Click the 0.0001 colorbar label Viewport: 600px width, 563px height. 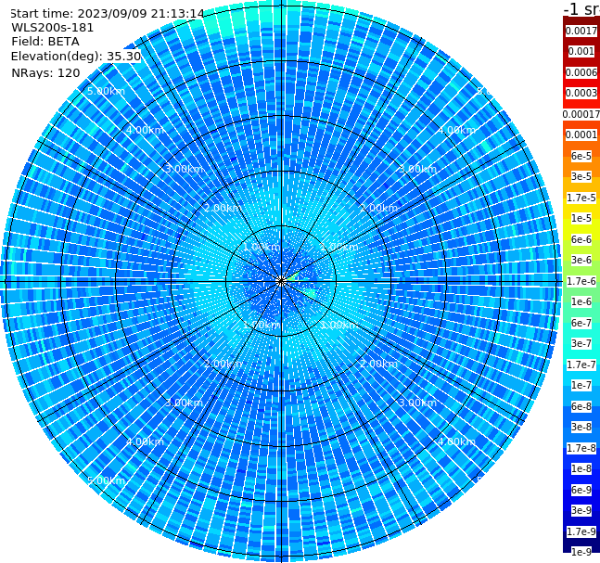pos(581,134)
